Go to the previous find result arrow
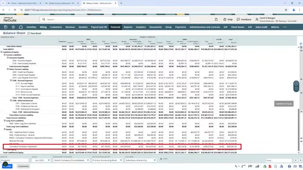Screen dimensions: 303x170 pyautogui.click(x=295, y=161)
